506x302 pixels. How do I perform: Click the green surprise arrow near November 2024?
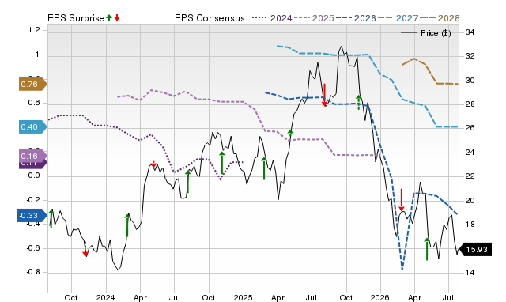click(x=222, y=163)
